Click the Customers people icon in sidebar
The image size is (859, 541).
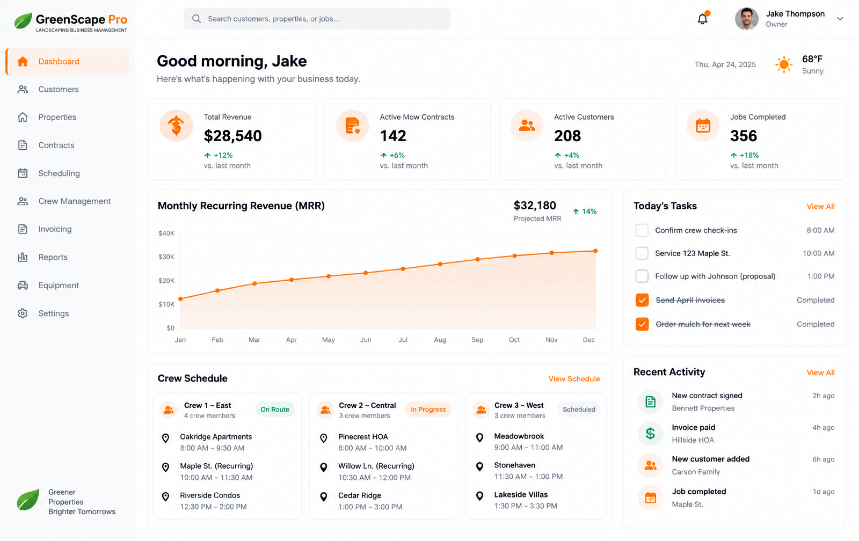(x=23, y=89)
